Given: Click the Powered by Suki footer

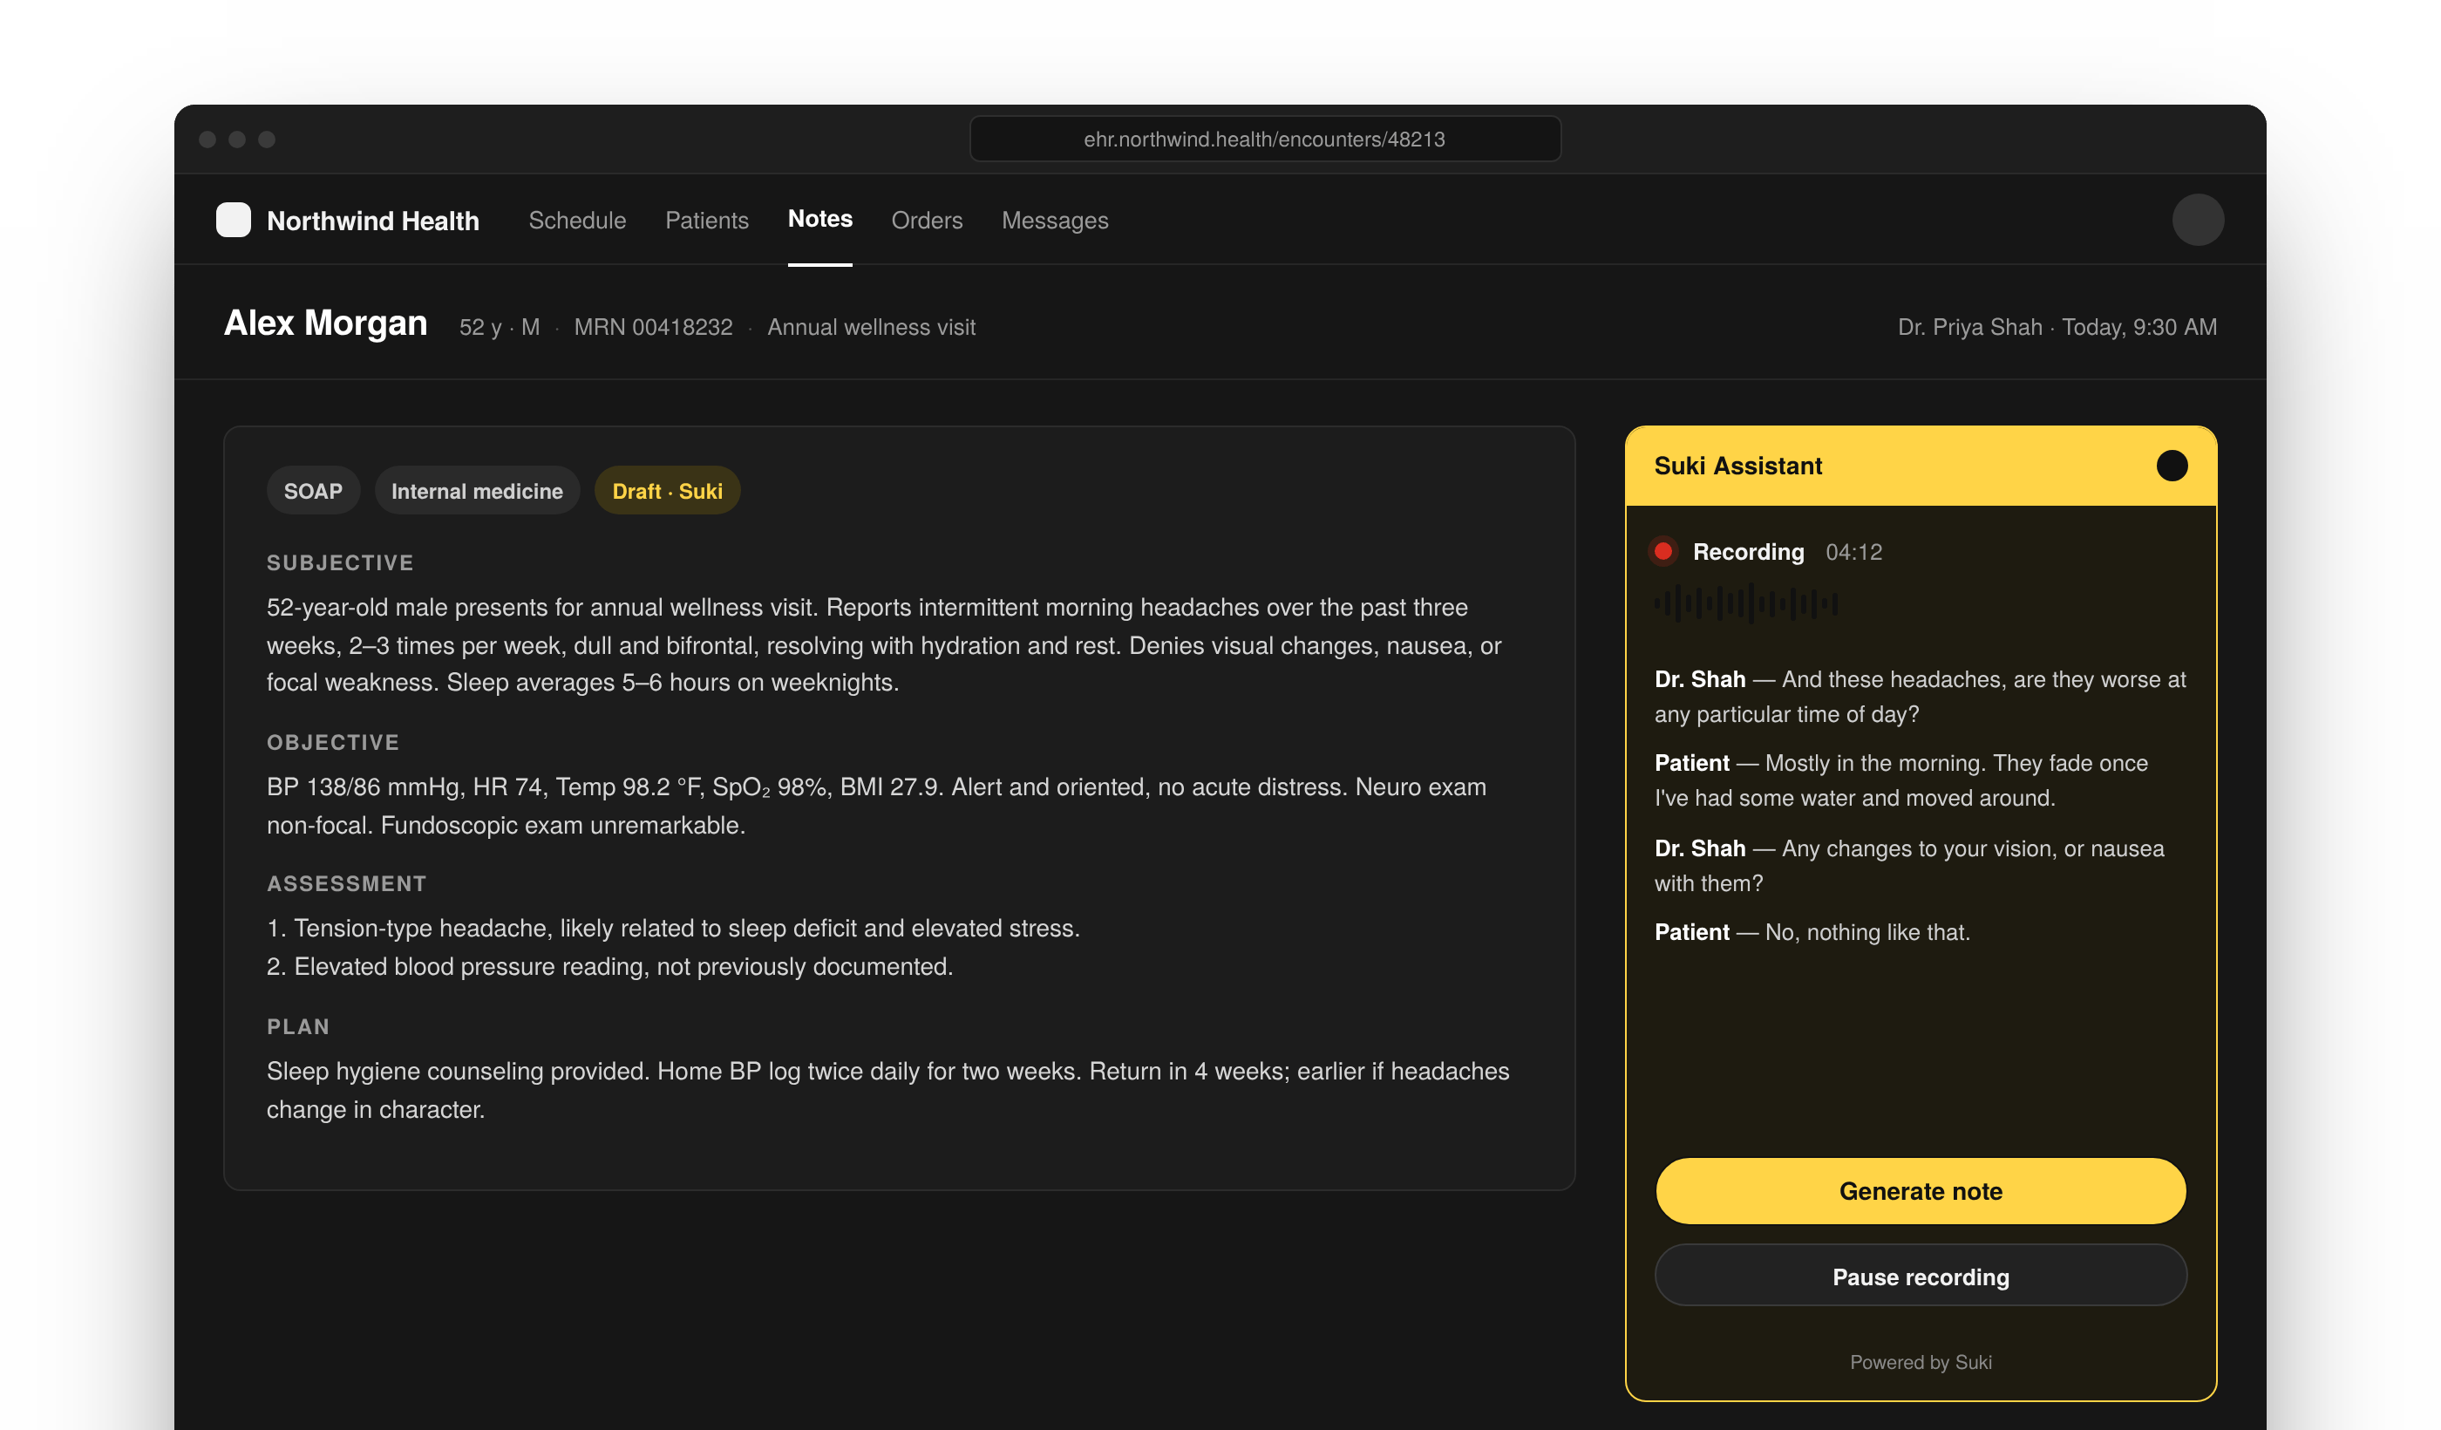Looking at the screenshot, I should click(1920, 1361).
